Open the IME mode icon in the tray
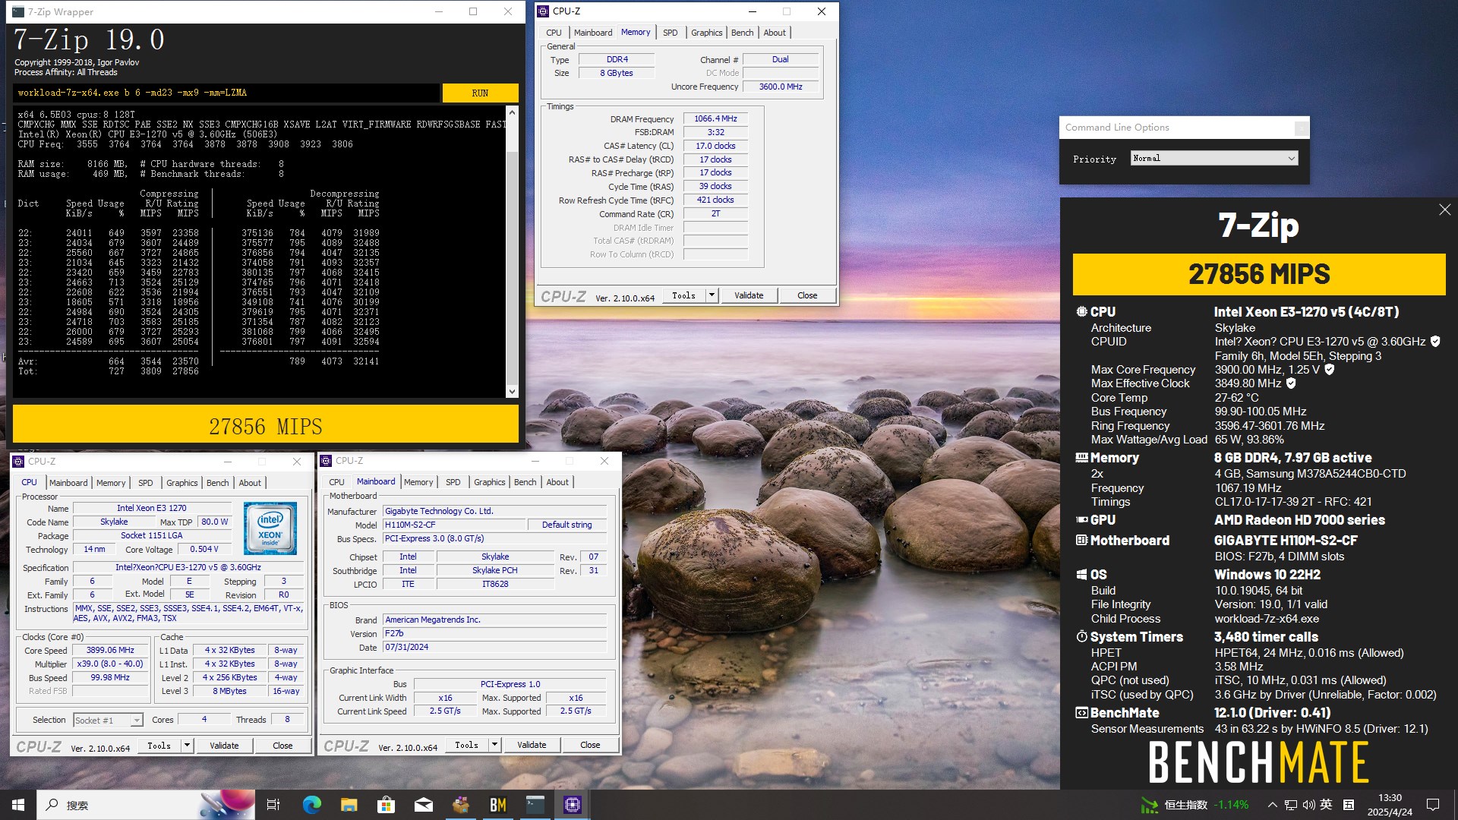 1349,805
